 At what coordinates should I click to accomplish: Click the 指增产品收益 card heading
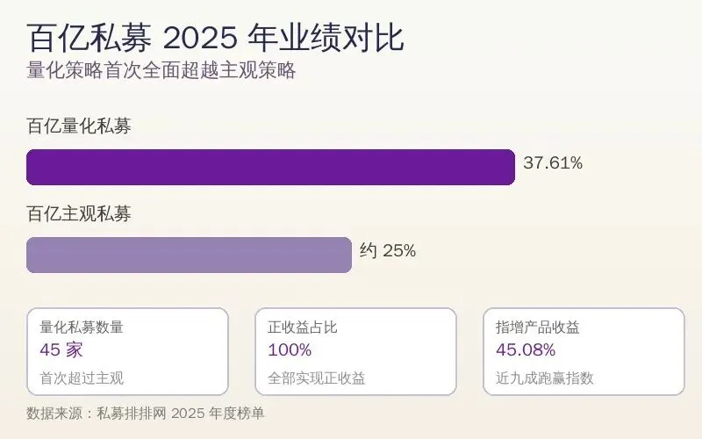(538, 327)
